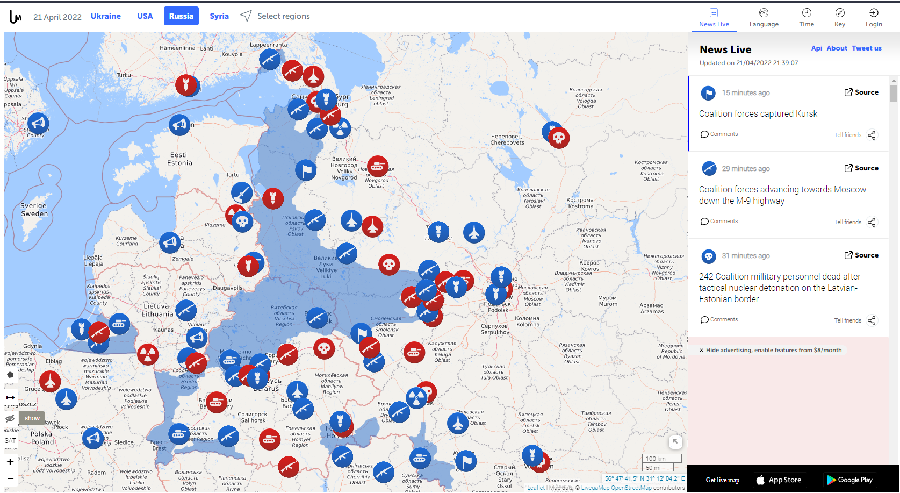Open Source for the M-9 highway report

(x=861, y=168)
